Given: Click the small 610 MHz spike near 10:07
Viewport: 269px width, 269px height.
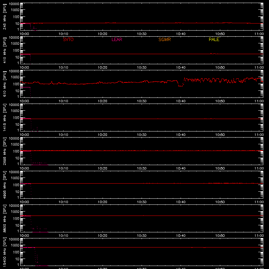Looking at the screenshot, I should (52, 82).
